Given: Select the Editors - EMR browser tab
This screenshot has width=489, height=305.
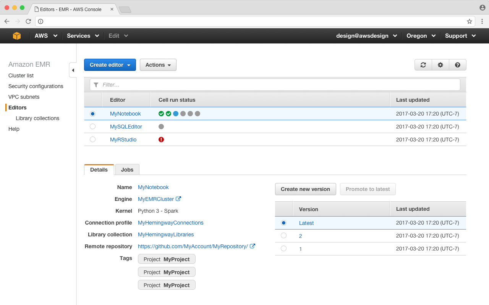Looking at the screenshot, I should tap(73, 9).
